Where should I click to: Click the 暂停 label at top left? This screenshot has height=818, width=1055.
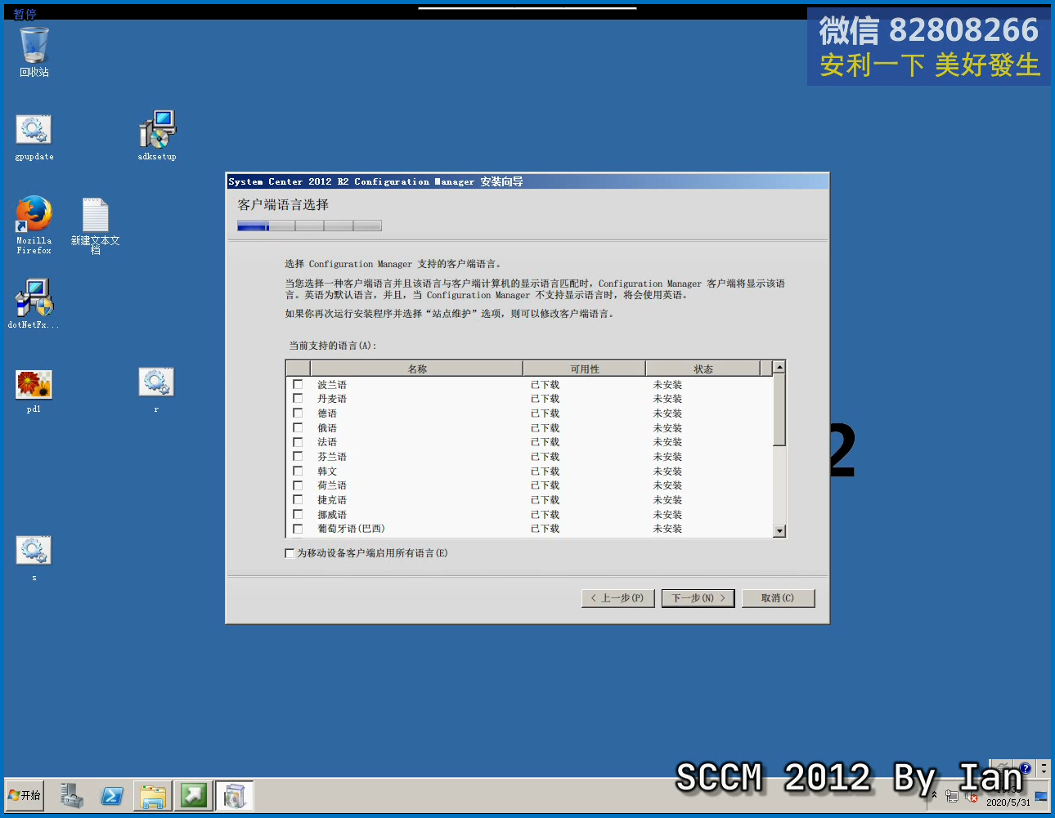25,14
